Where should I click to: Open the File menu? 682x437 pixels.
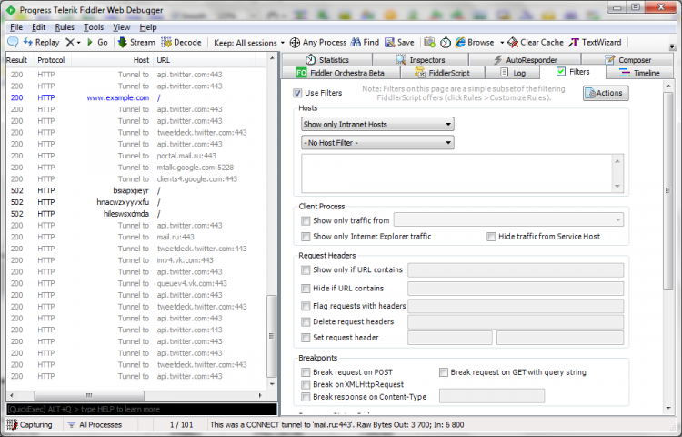point(16,27)
